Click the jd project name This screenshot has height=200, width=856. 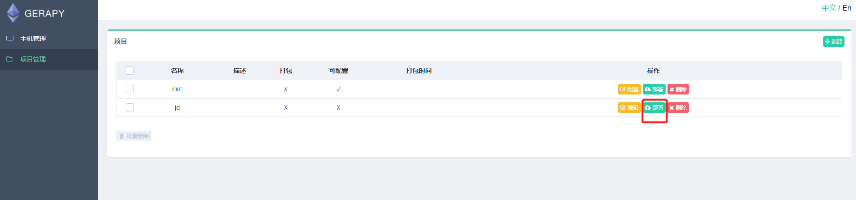(x=177, y=107)
